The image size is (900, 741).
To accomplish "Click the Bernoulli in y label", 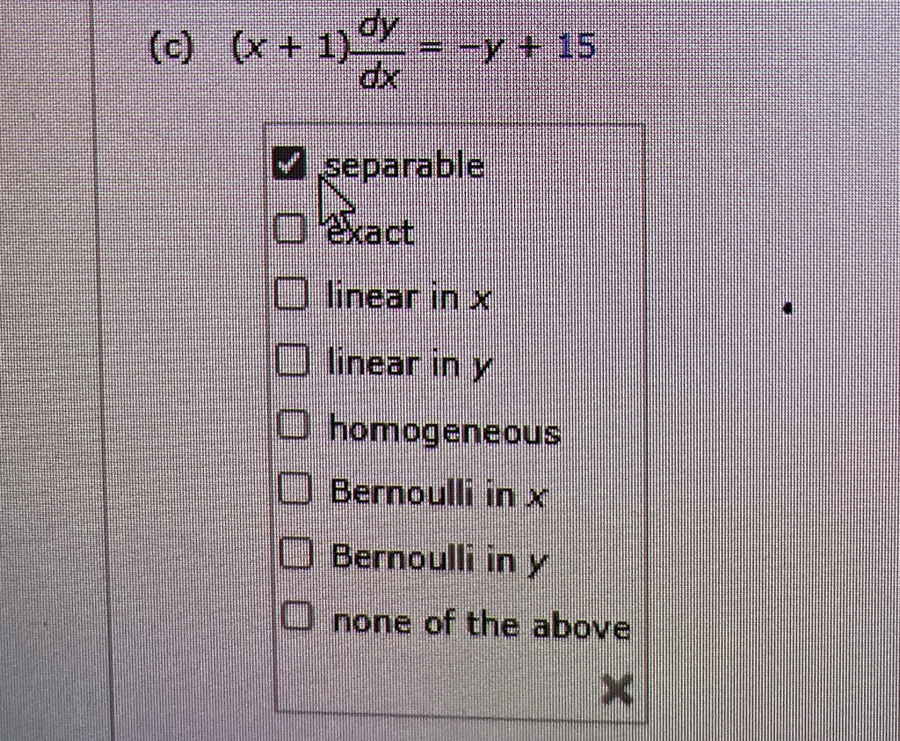I will [439, 558].
